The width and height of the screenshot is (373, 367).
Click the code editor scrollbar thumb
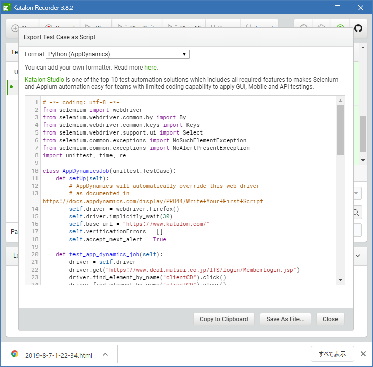(x=340, y=130)
